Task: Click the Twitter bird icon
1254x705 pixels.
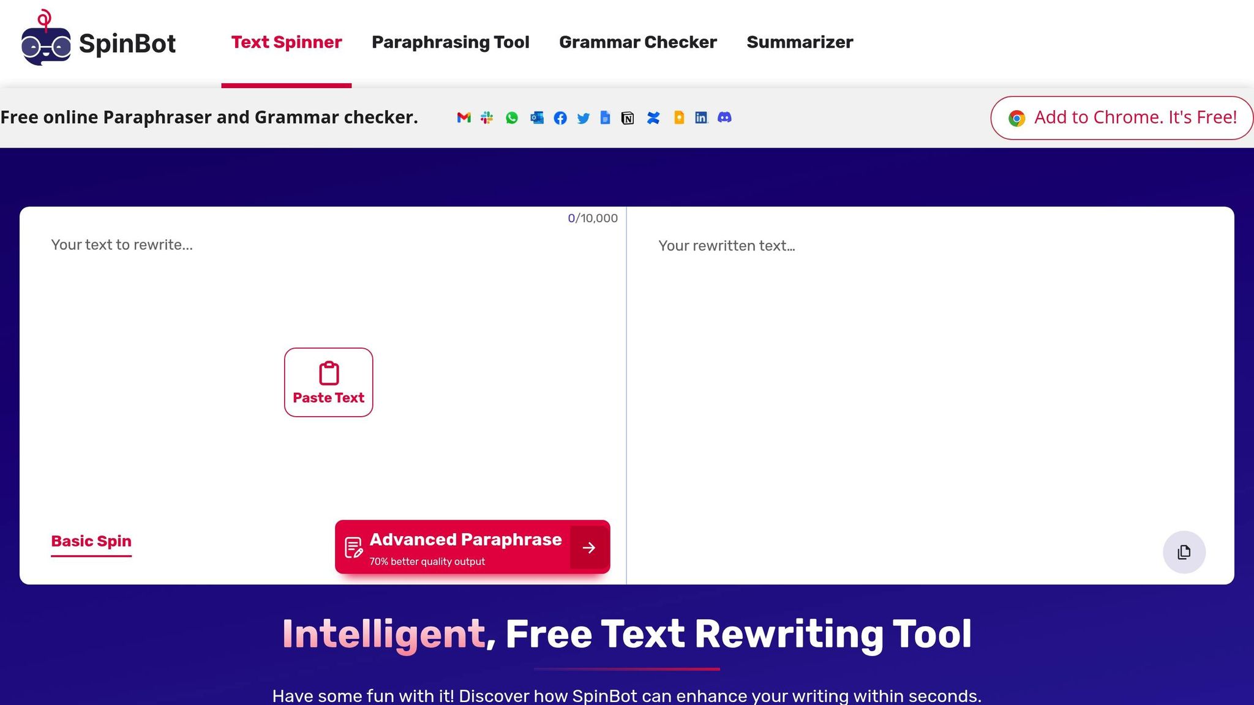Action: (583, 117)
